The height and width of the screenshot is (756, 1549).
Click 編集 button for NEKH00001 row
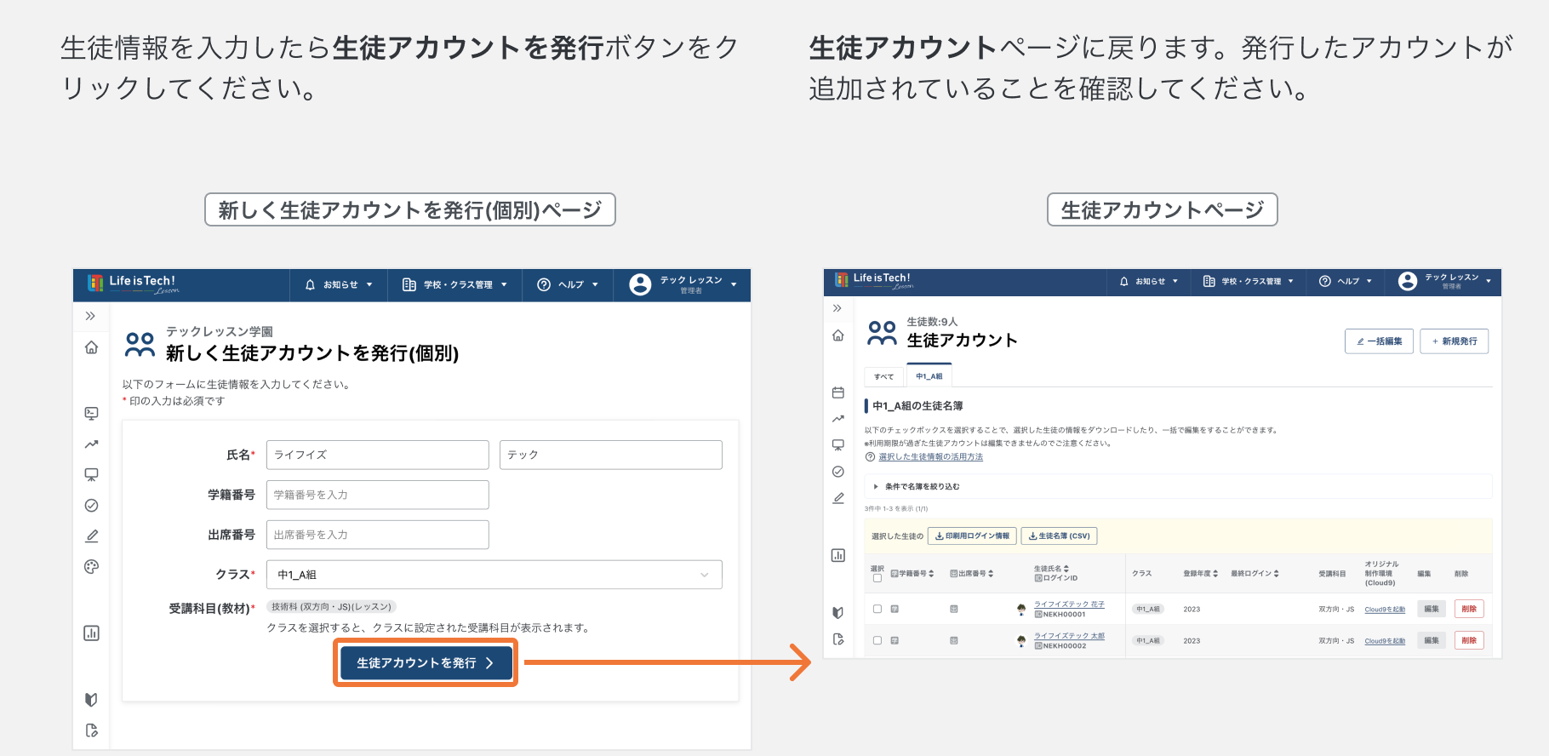1432,609
